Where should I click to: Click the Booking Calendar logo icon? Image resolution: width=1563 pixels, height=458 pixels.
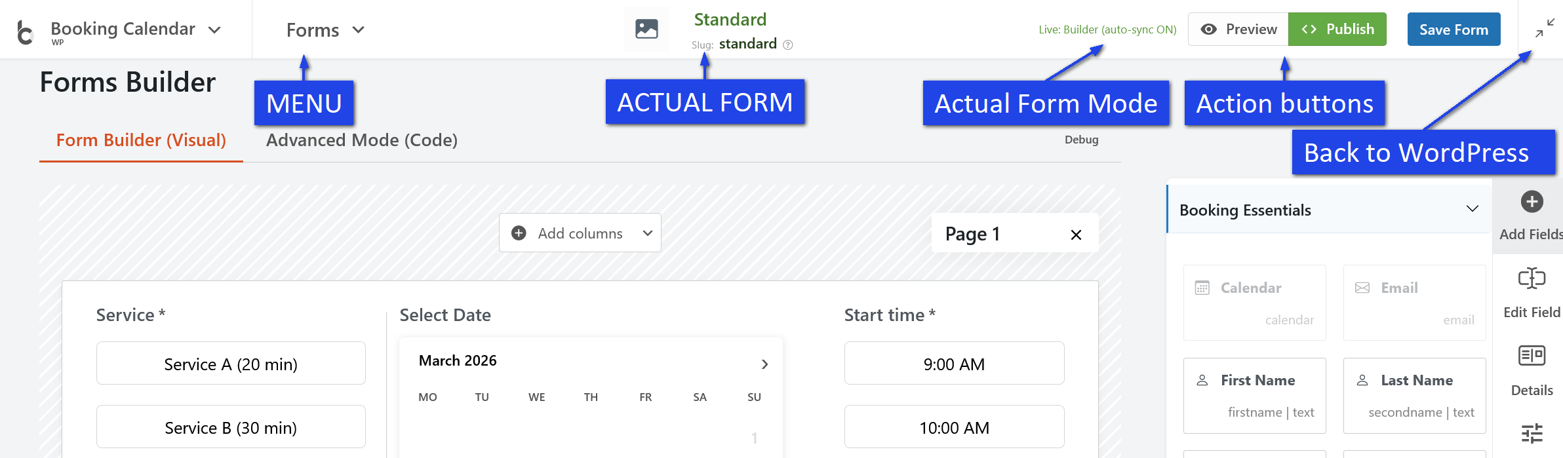tap(25, 31)
